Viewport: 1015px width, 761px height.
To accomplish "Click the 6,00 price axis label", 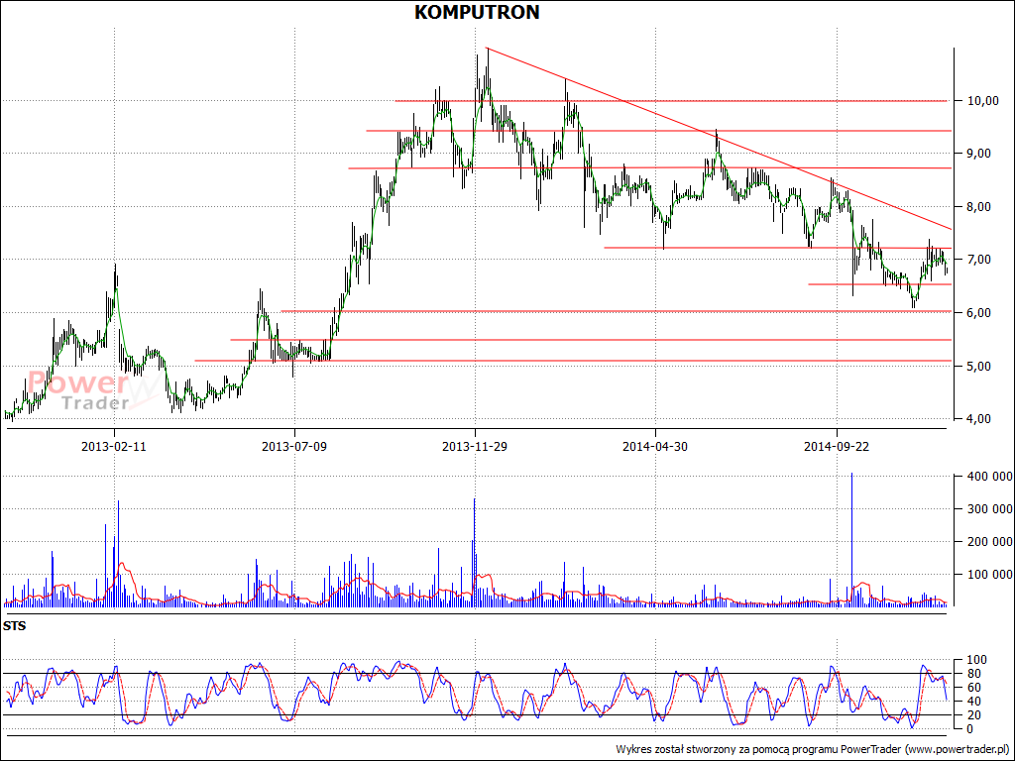I will click(978, 312).
